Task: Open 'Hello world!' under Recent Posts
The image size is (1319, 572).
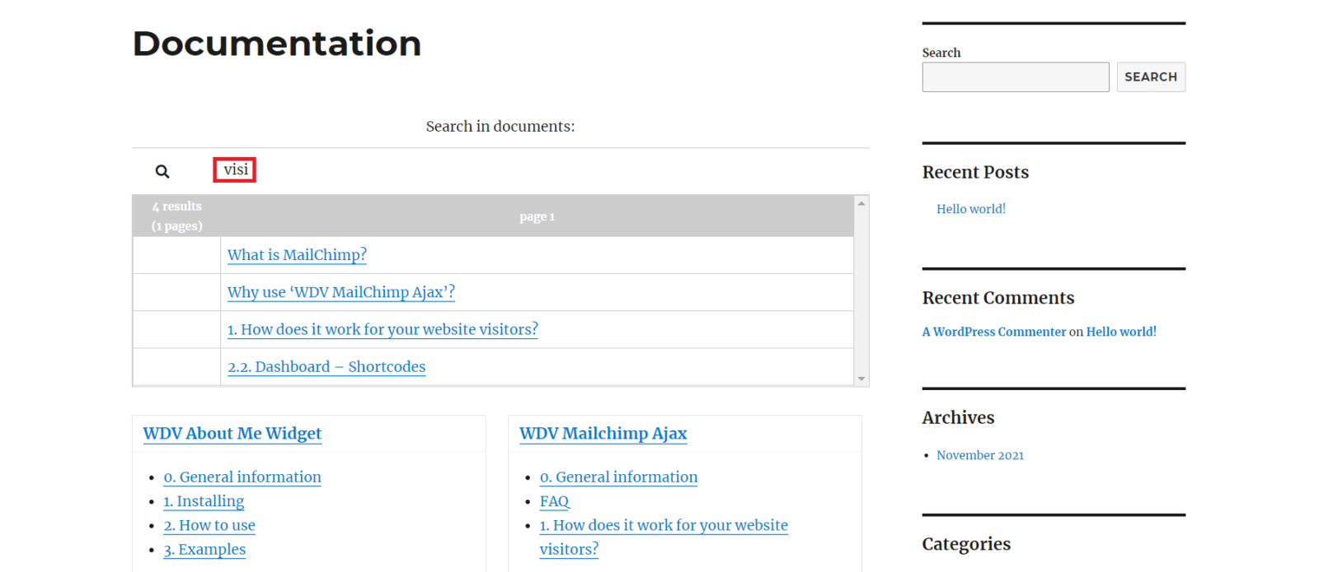Action: click(x=970, y=209)
